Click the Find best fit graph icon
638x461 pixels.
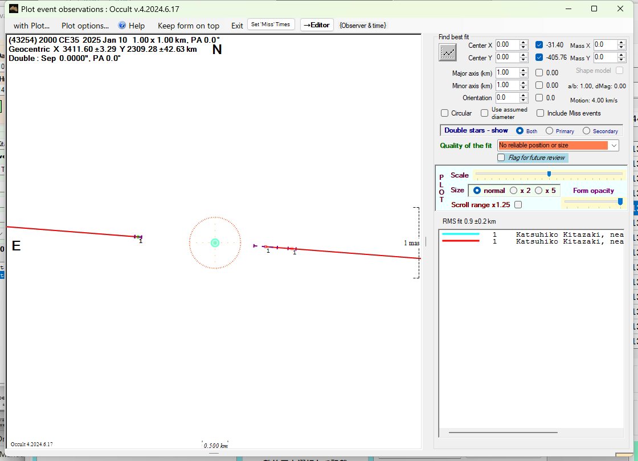[x=448, y=52]
